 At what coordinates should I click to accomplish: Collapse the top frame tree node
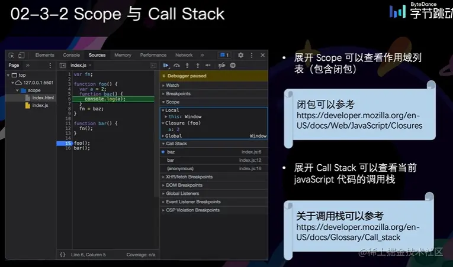8,75
